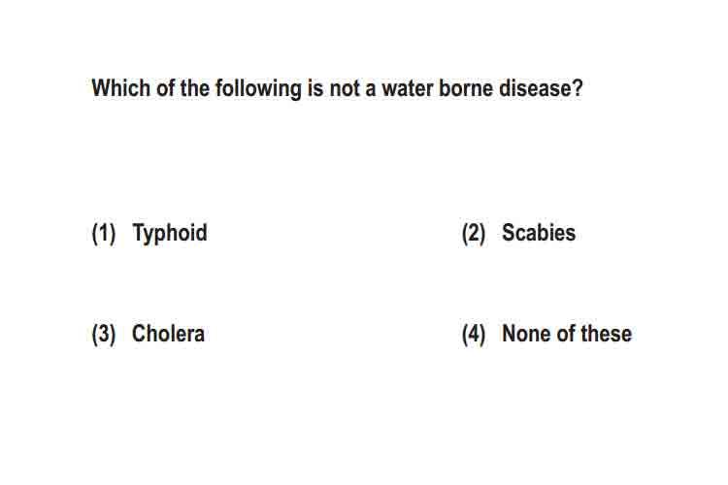Viewport: 728px width, 485px height.
Task: Click the word following in the question
Action: pos(258,88)
